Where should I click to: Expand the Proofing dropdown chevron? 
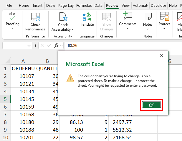(13, 29)
